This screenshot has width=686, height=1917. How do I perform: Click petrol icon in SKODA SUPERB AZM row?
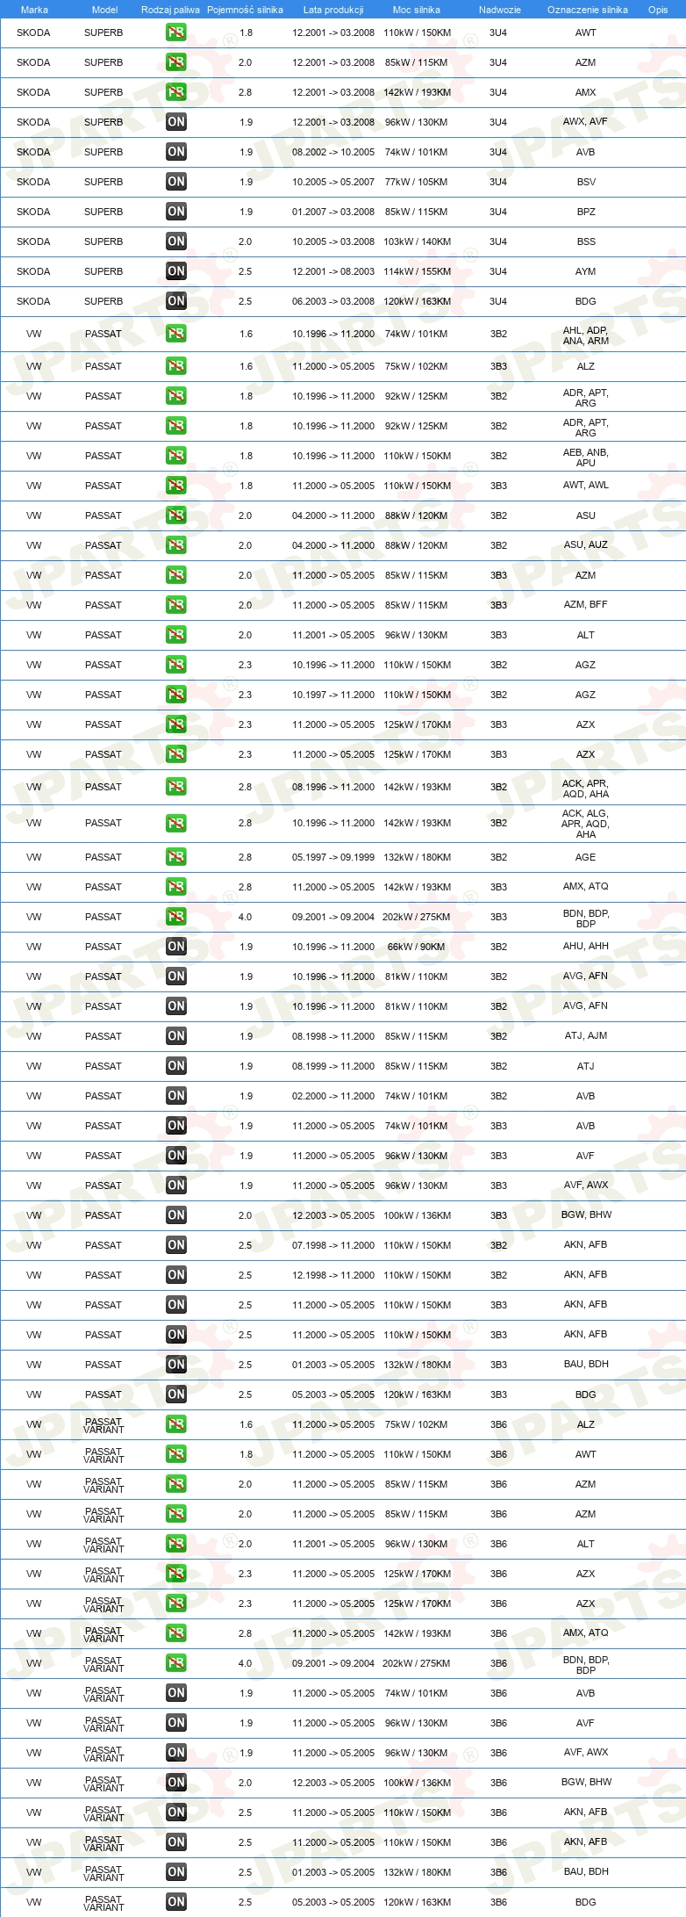176,62
